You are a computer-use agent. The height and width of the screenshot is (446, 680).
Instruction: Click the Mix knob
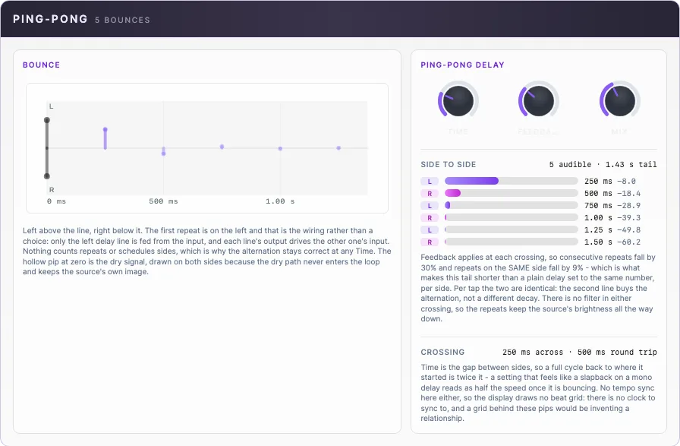click(x=620, y=101)
